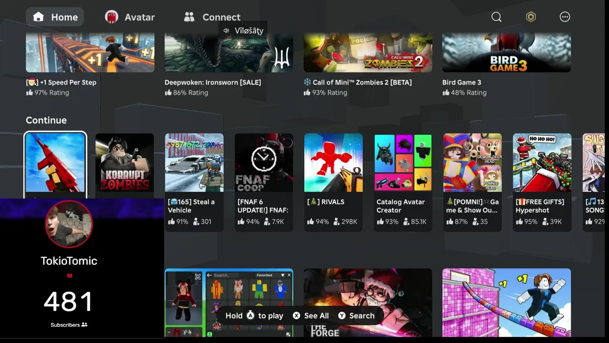
Task: Click the 'Bird Game 3' title text
Action: (x=462, y=82)
